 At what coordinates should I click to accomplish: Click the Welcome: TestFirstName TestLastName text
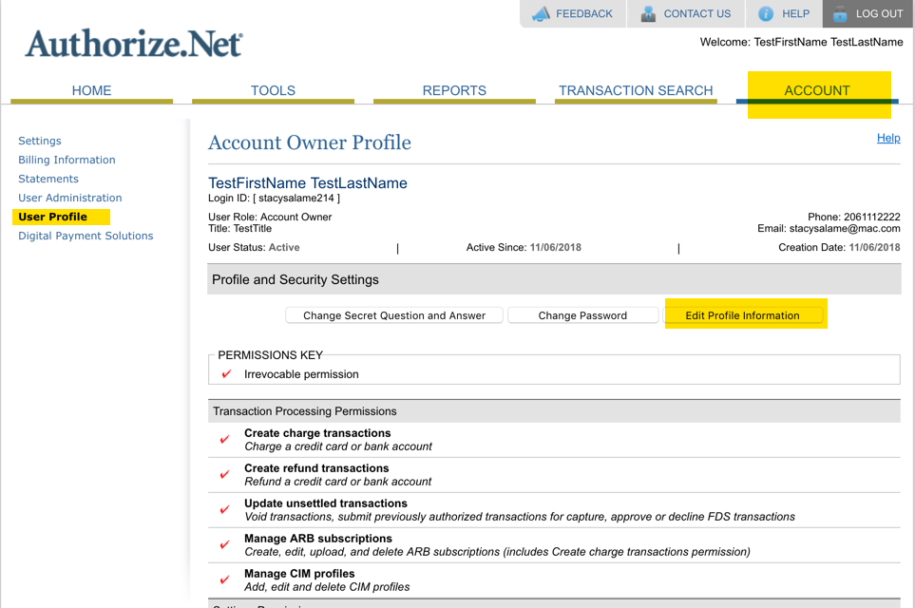coord(801,42)
